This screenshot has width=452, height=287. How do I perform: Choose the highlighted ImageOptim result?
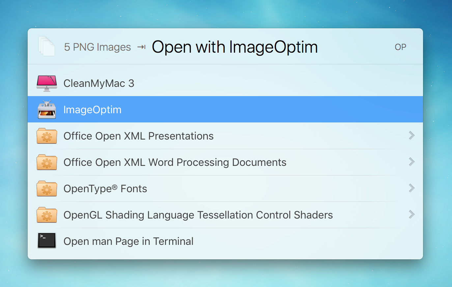click(225, 109)
